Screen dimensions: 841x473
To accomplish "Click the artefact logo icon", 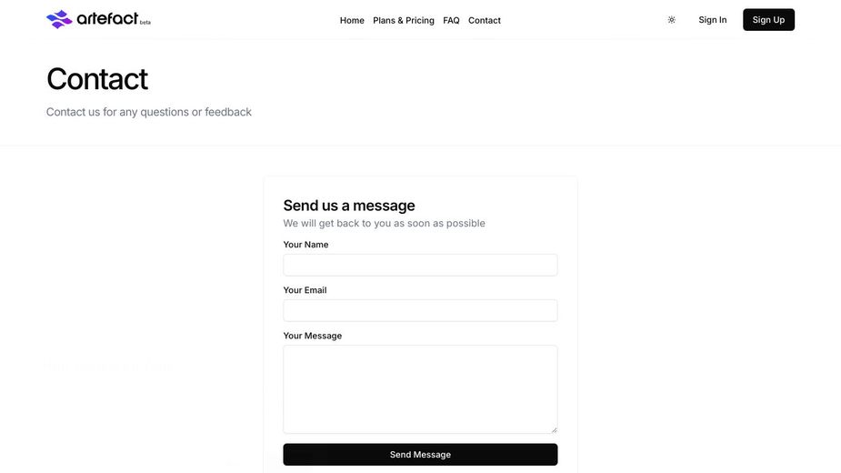I will coord(59,19).
